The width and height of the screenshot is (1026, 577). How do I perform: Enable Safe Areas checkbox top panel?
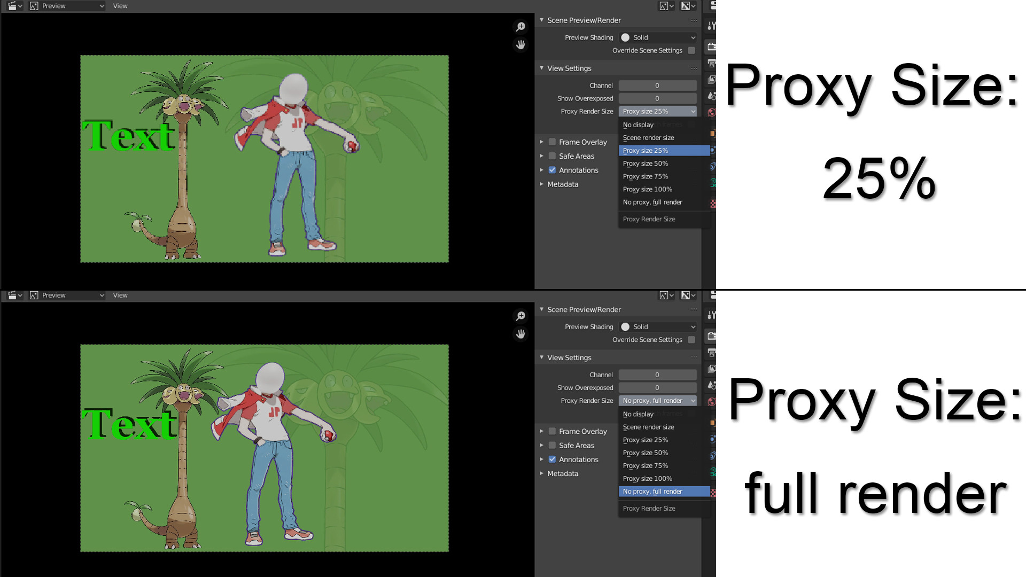552,155
